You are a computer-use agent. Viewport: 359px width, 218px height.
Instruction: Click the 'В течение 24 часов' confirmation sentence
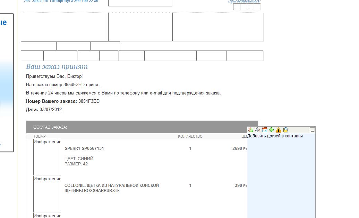123,93
